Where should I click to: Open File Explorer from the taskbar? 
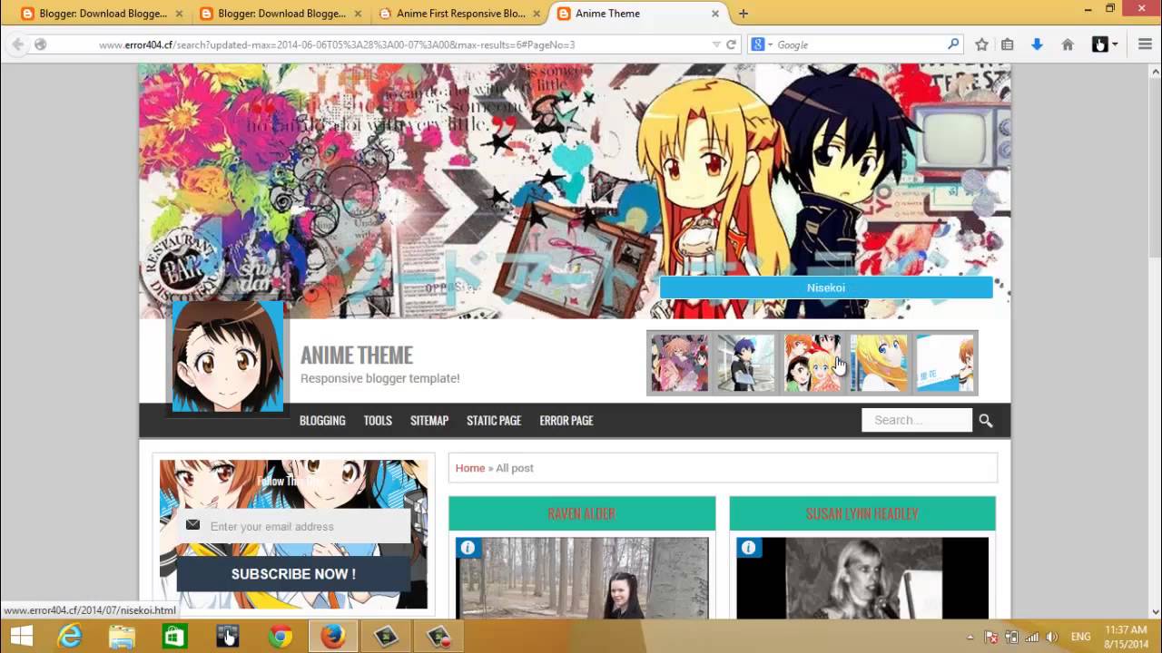tap(123, 637)
